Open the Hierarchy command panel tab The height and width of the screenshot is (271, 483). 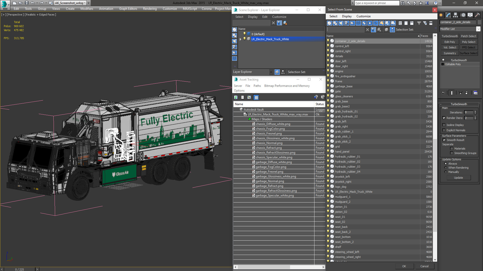[456, 15]
